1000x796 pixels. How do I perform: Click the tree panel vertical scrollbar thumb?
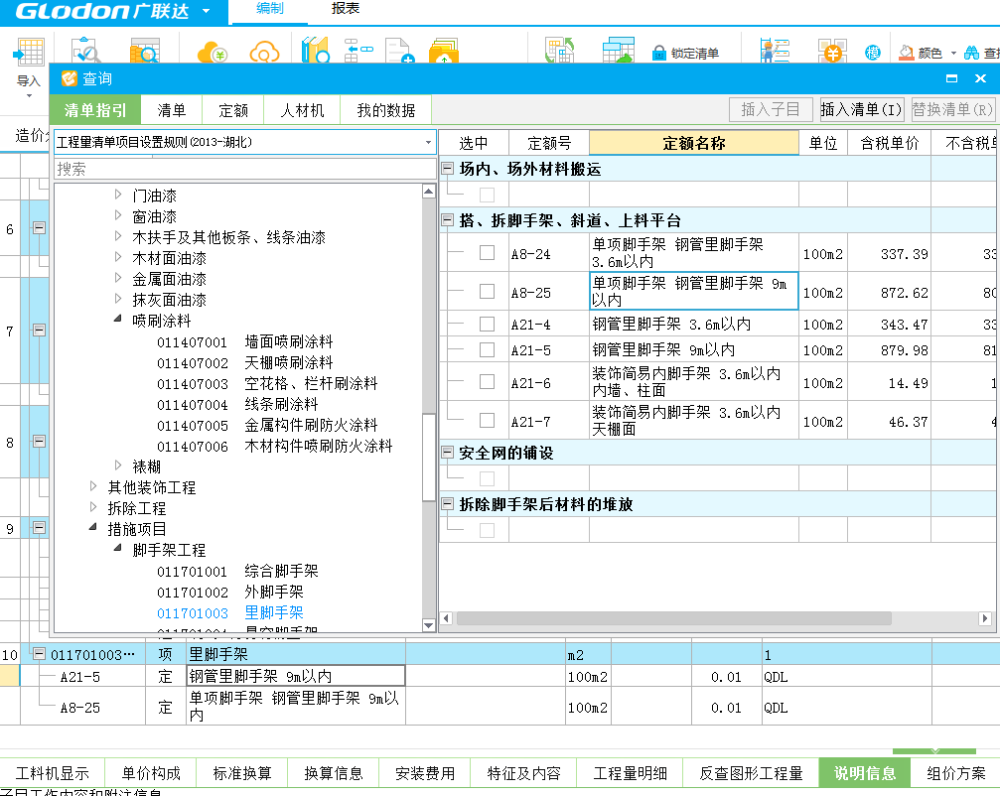pos(429,458)
